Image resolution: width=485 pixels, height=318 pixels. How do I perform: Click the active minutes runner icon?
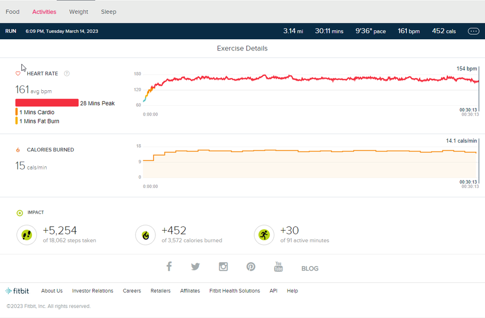point(264,235)
